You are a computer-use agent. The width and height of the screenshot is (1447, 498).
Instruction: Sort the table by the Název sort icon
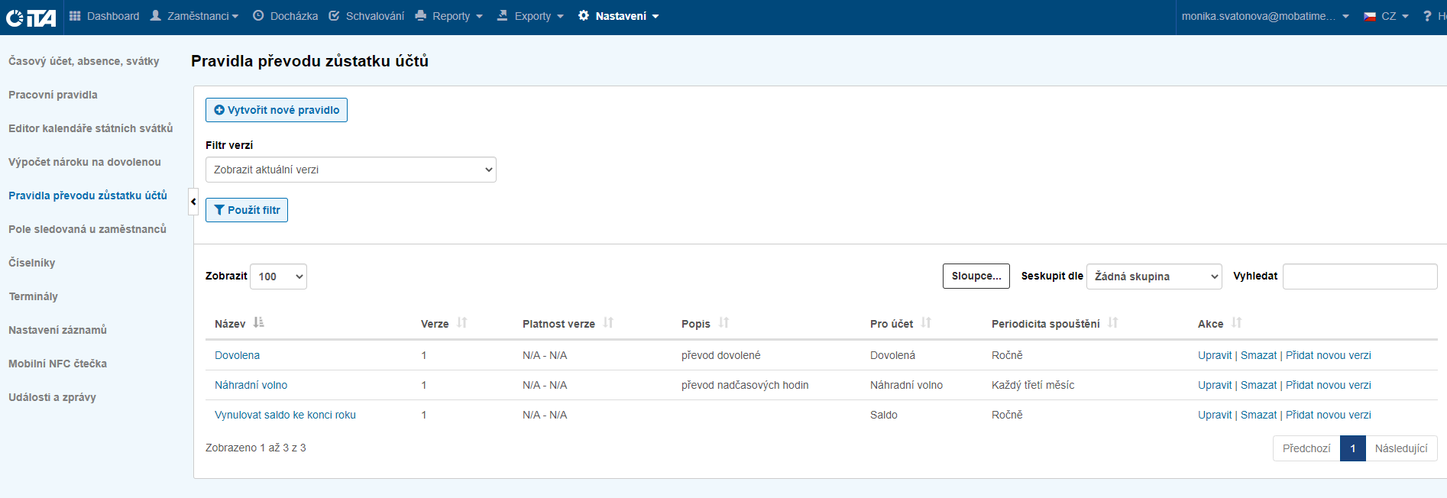click(259, 323)
